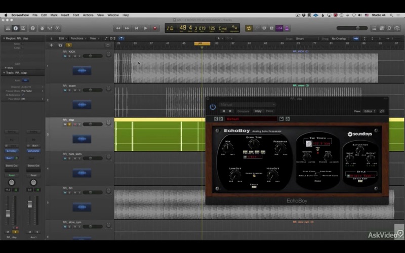The width and height of the screenshot is (405, 253).
Task: Collapse the Track: RR_clap inspector section
Action: pos(4,73)
